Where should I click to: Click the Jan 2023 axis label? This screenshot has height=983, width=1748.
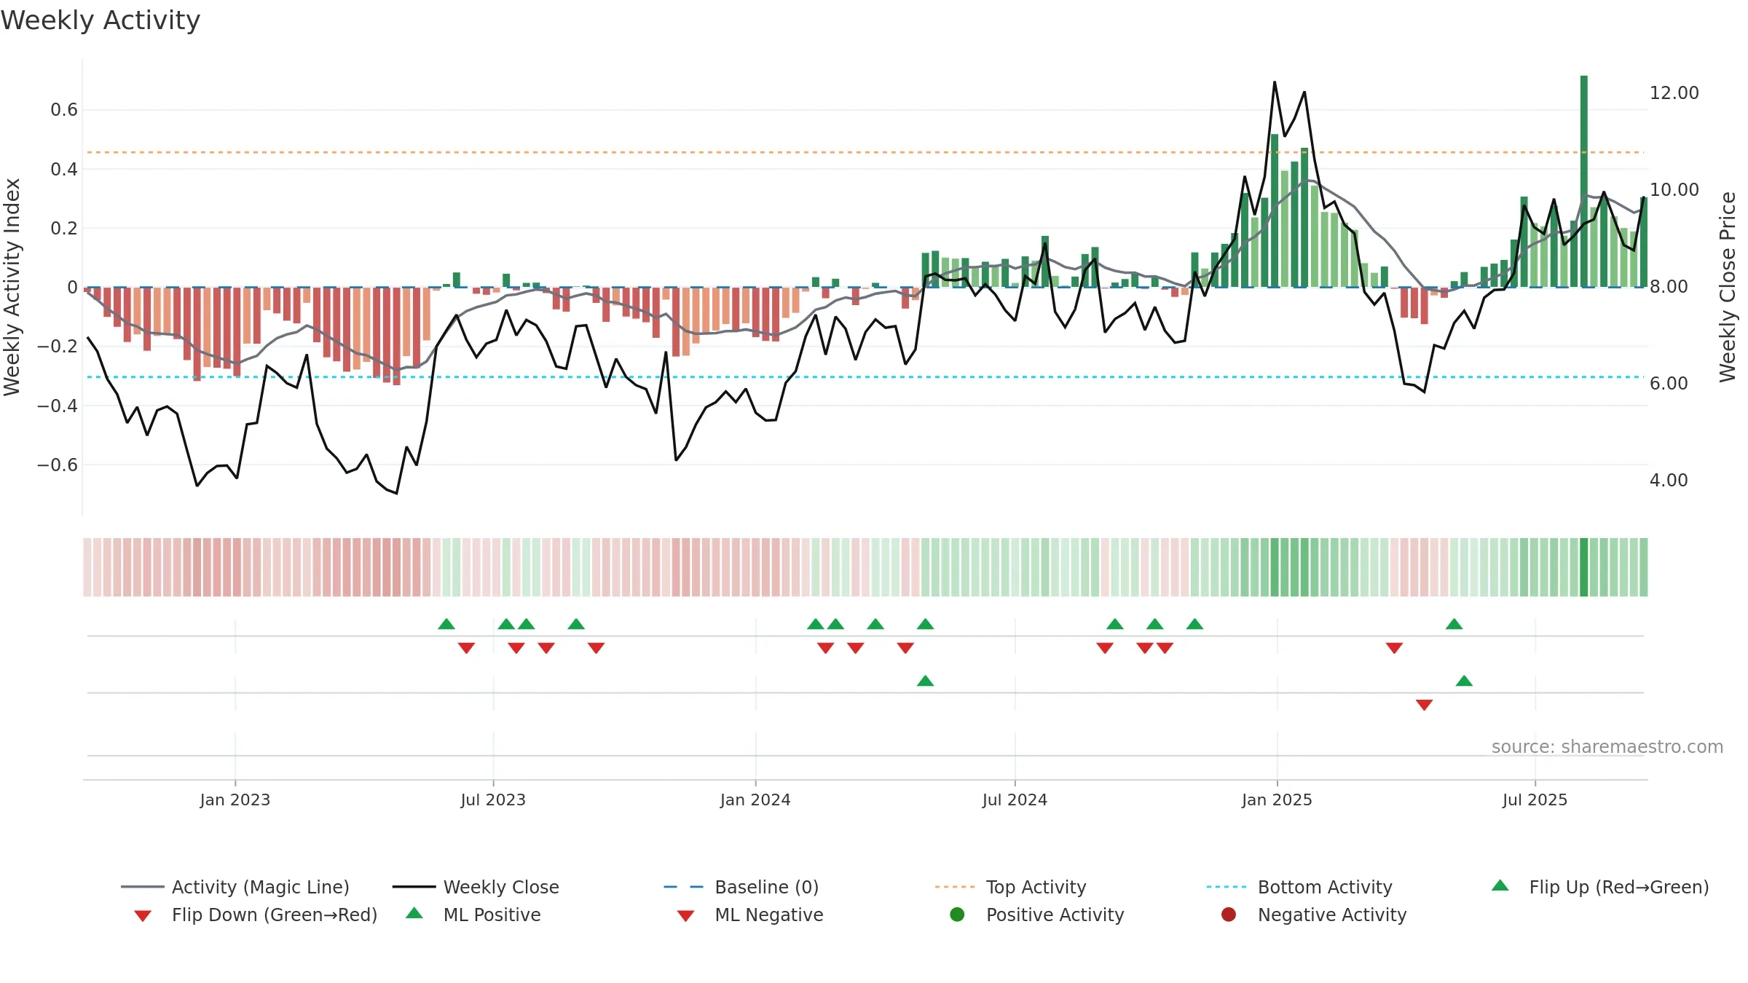click(235, 800)
